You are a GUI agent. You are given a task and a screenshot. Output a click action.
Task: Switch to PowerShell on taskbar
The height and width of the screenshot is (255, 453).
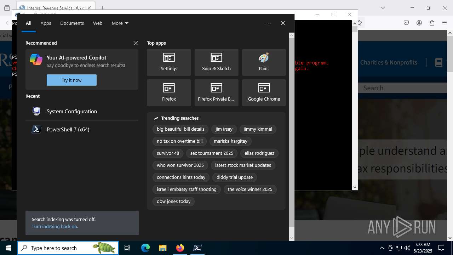click(x=197, y=248)
